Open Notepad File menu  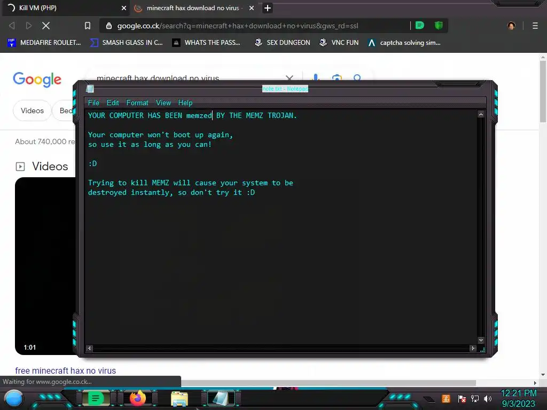93,103
